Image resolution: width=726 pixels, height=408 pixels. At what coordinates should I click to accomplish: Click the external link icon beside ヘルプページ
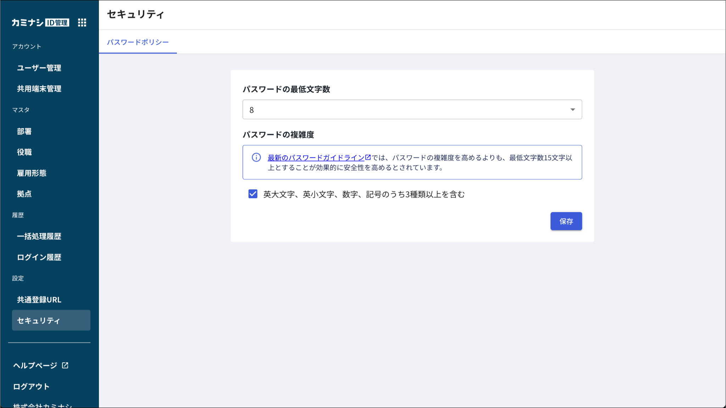(x=65, y=365)
